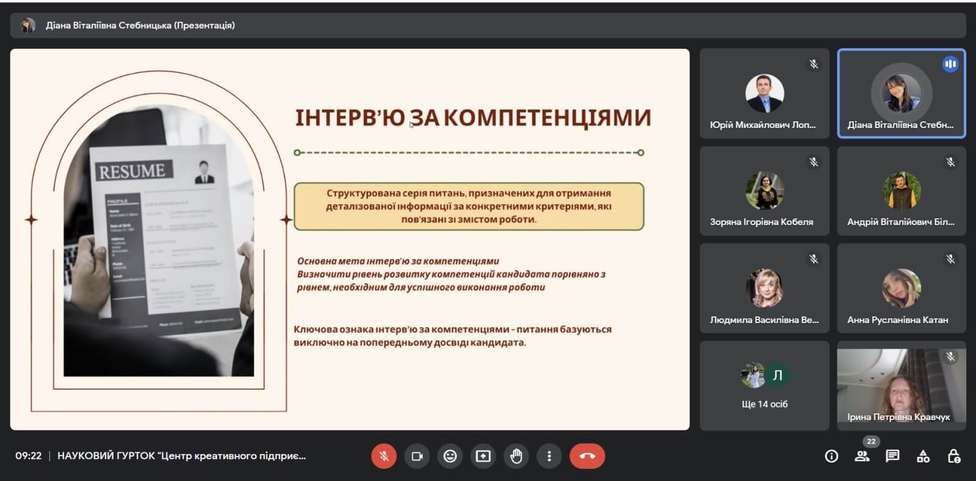Viewport: 976px width, 481px height.
Task: Click Ірина Петрівна Кравчук video tile
Action: point(901,385)
